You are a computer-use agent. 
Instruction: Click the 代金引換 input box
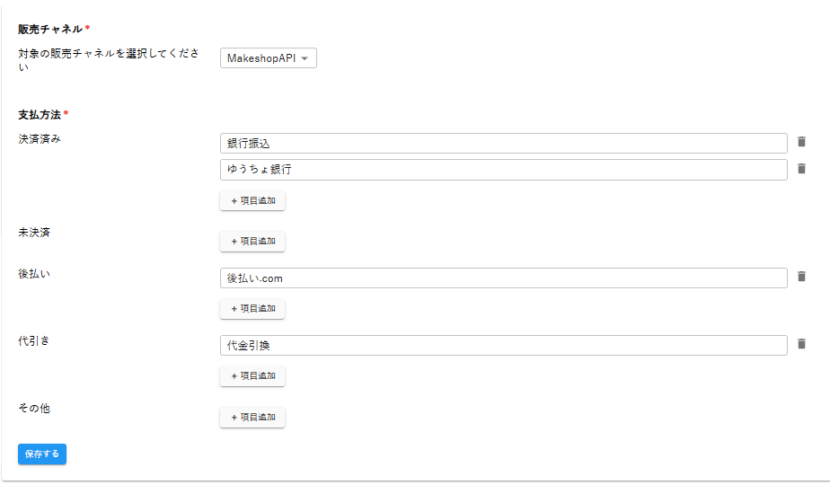503,345
